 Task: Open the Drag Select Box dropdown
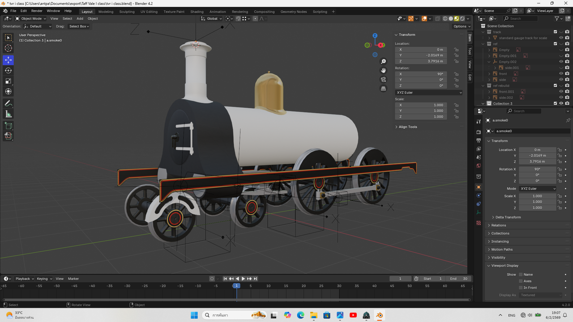point(79,26)
